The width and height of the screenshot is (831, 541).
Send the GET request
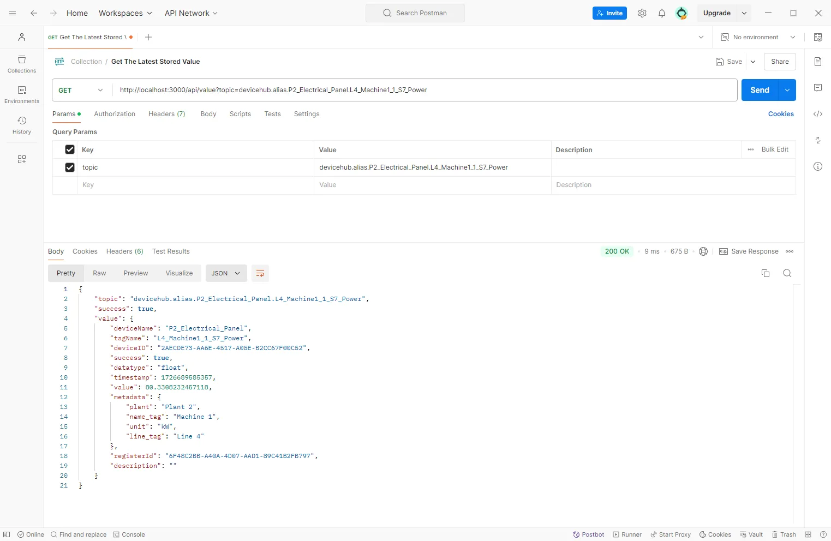[x=760, y=90]
